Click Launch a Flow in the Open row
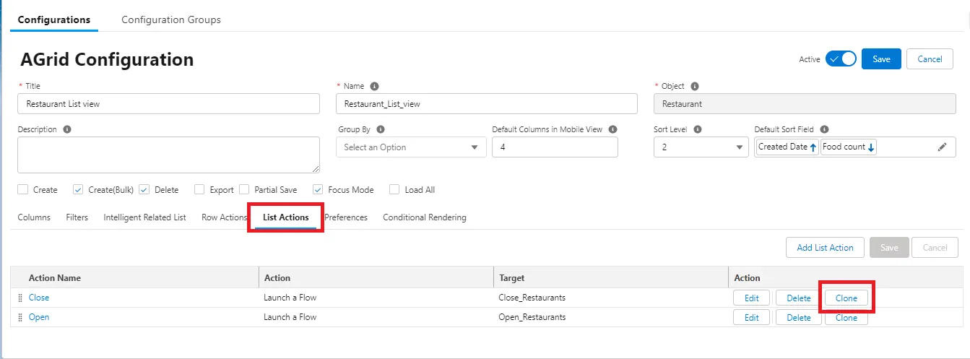This screenshot has height=359, width=970. pyautogui.click(x=290, y=317)
